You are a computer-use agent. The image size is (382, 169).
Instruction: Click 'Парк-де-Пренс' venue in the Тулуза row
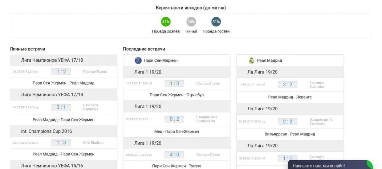point(208,155)
